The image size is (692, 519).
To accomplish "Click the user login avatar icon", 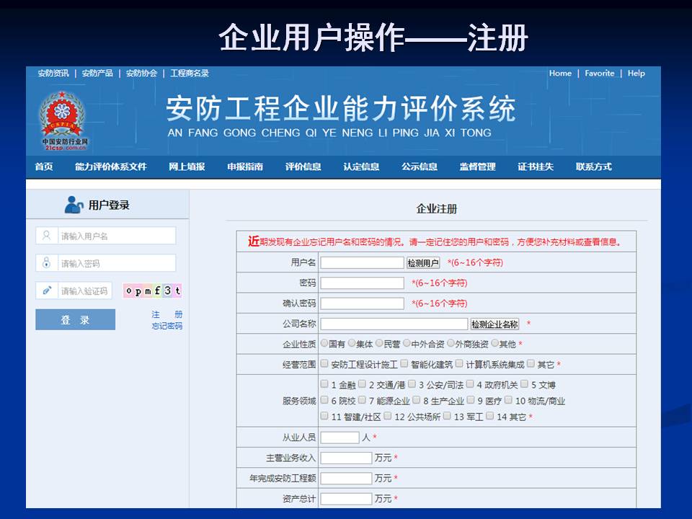I will [x=74, y=205].
